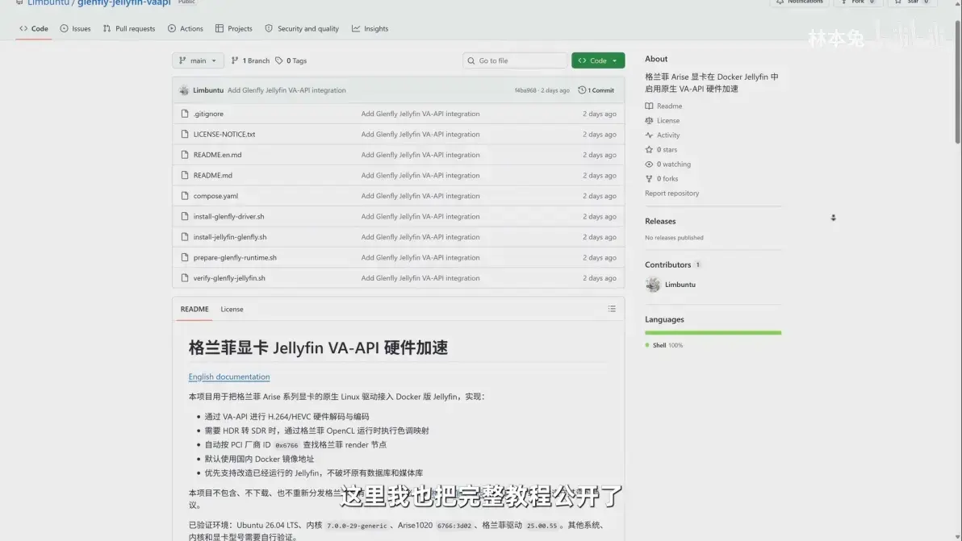
Task: Open Security and quality tab
Action: coord(302,29)
